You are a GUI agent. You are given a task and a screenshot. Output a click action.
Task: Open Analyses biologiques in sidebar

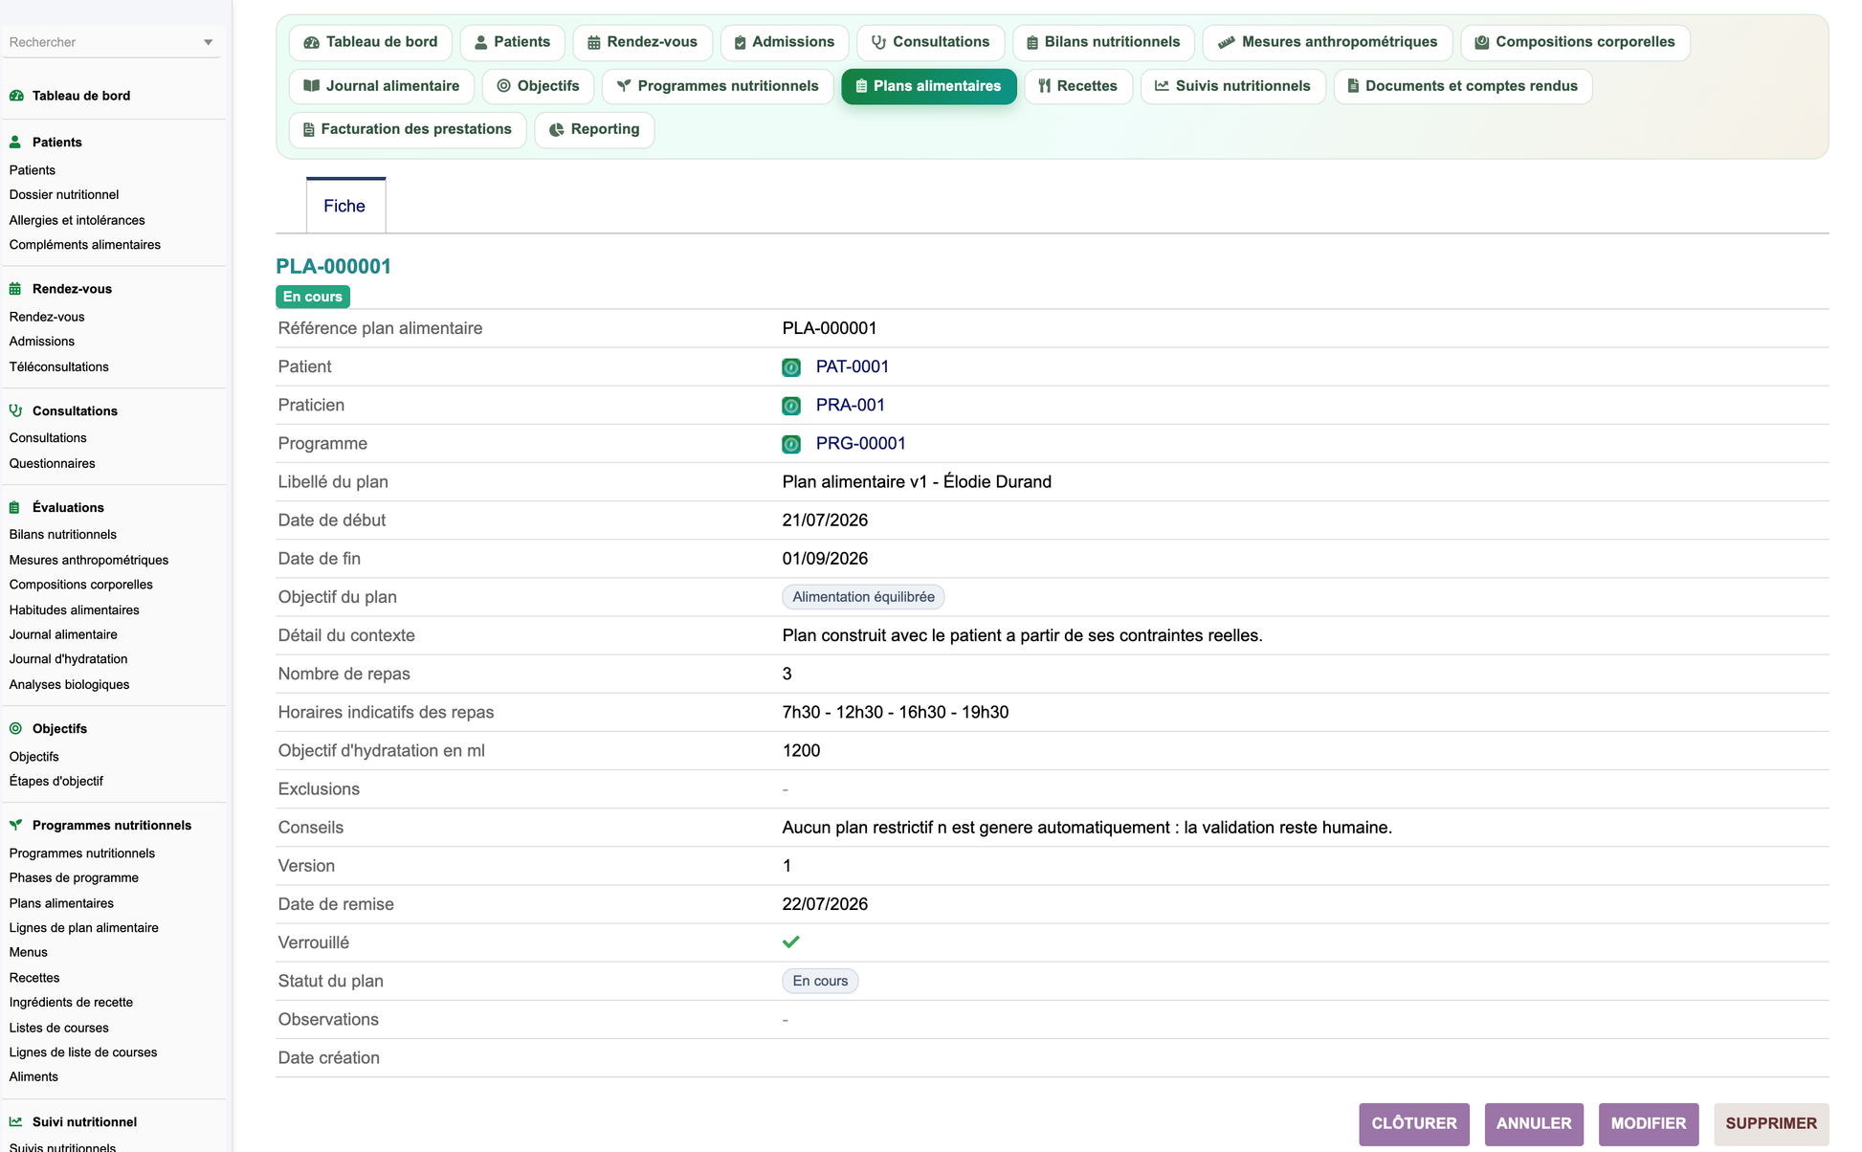69,684
